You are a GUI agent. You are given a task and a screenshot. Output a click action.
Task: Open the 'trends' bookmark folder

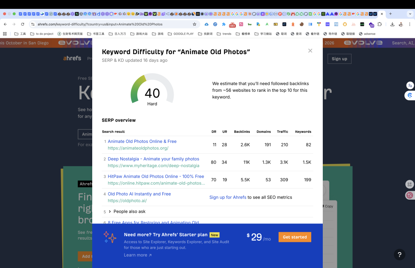coord(224,34)
